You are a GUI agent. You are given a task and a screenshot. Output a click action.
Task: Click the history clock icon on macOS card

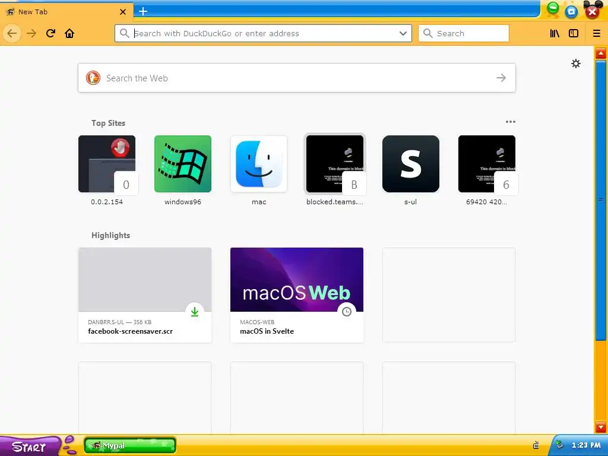click(x=347, y=312)
